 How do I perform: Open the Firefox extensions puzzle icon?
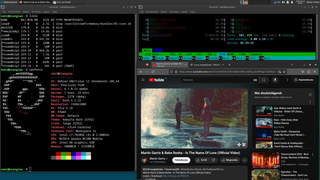[x=308, y=72]
